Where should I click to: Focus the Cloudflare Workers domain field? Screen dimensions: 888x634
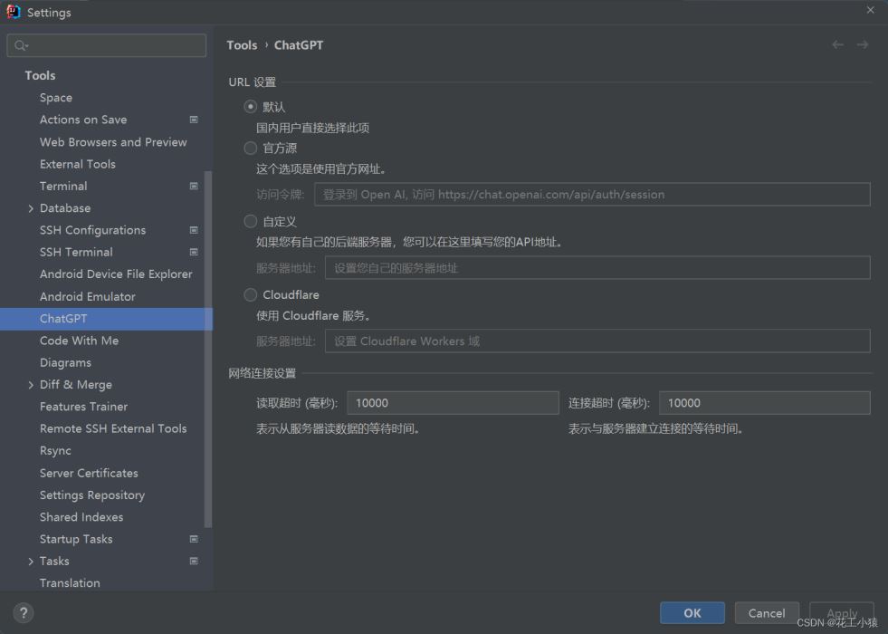597,341
